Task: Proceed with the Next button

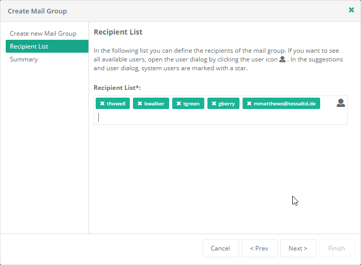Action: coord(298,248)
